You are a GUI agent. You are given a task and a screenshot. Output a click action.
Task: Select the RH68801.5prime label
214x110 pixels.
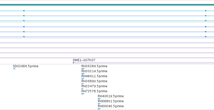coord(111,101)
